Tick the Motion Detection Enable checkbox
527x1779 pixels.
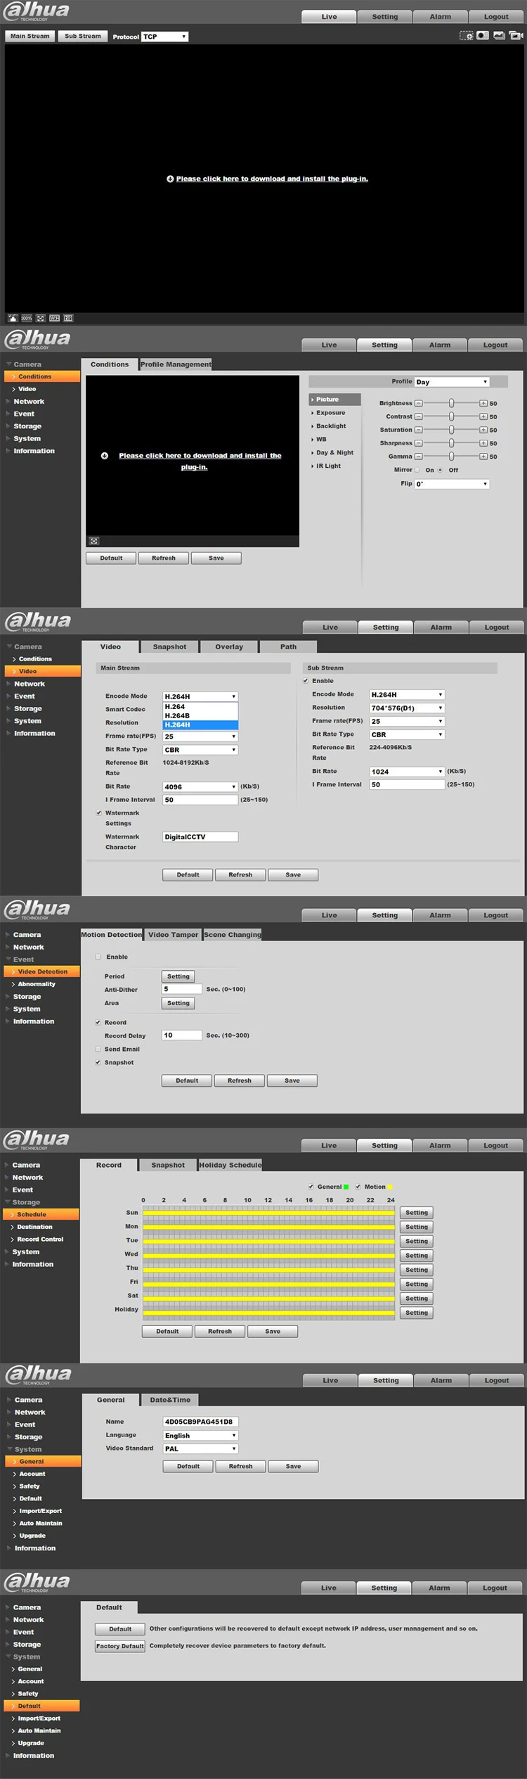[x=98, y=957]
